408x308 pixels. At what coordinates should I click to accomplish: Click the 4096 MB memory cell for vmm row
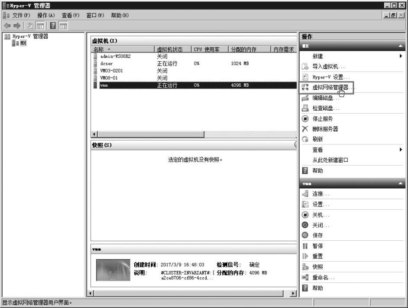coord(240,85)
